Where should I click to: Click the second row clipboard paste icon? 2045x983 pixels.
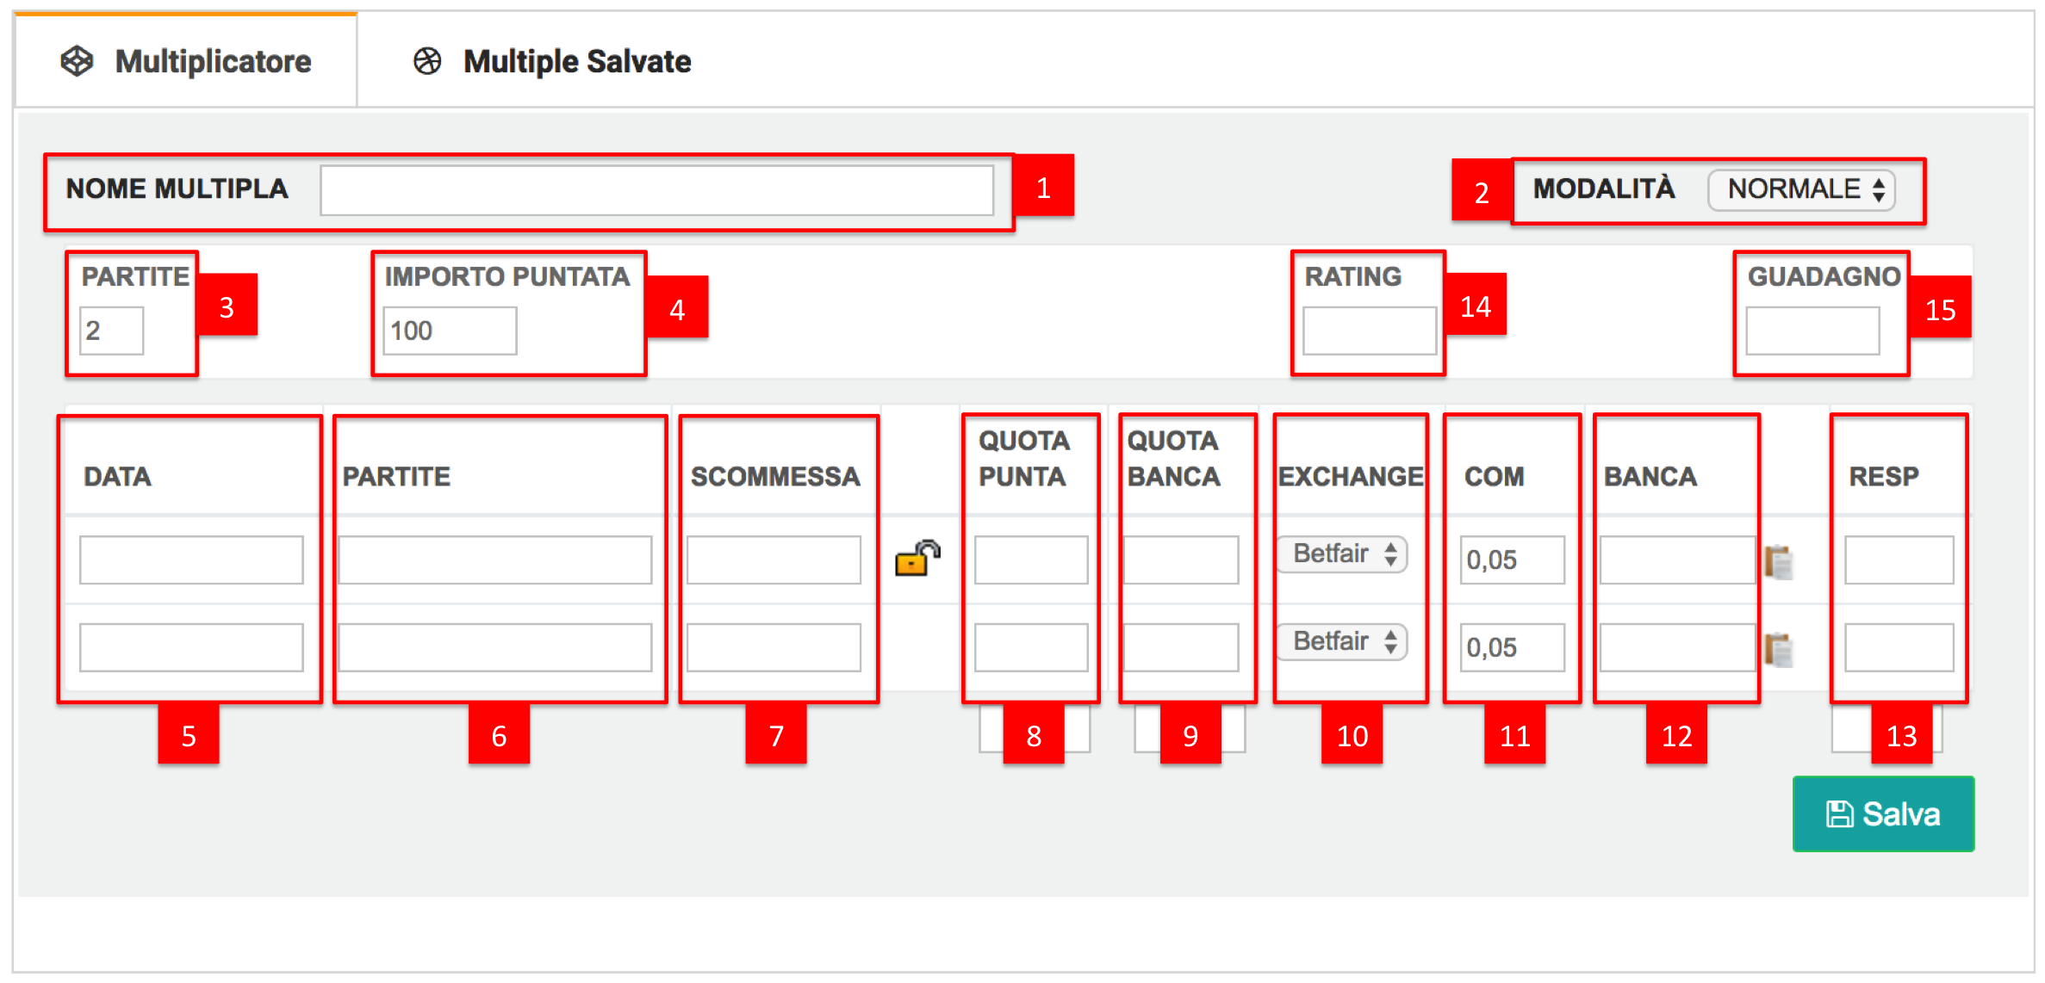(1779, 649)
